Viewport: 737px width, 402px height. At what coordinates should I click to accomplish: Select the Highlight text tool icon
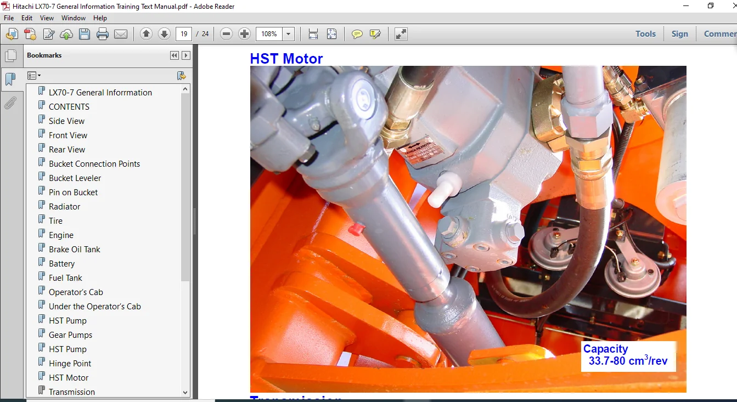click(x=375, y=34)
